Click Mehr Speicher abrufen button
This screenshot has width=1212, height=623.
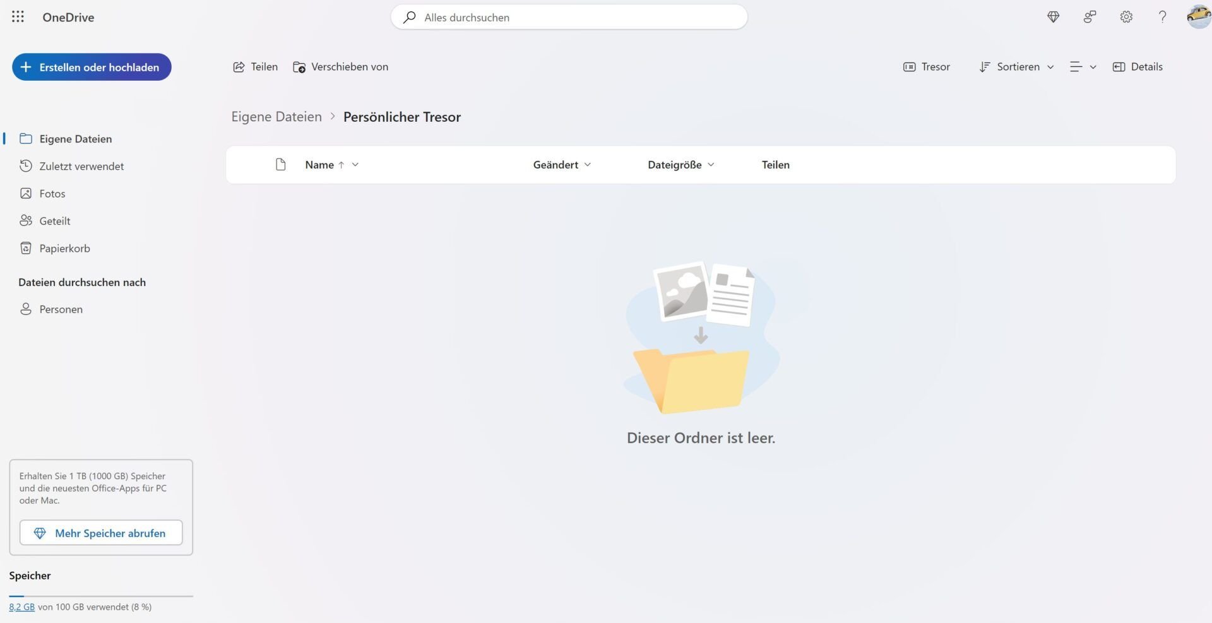coord(101,533)
